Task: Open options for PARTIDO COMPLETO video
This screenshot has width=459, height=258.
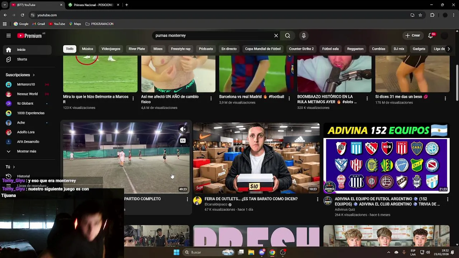Action: pos(187,199)
